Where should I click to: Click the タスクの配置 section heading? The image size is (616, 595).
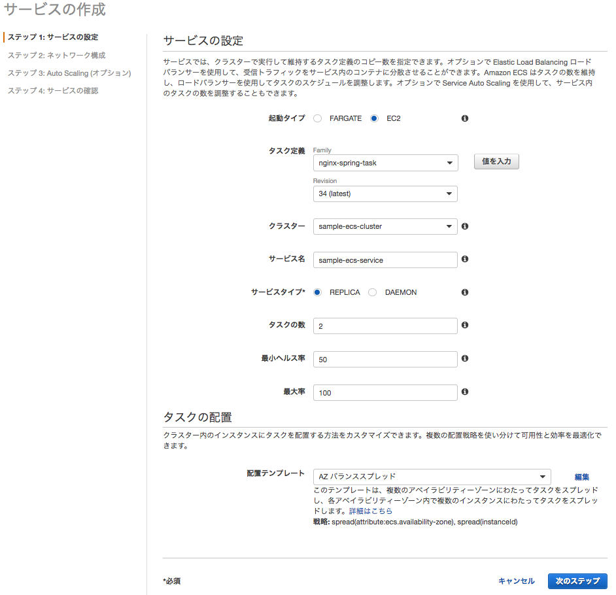(197, 417)
